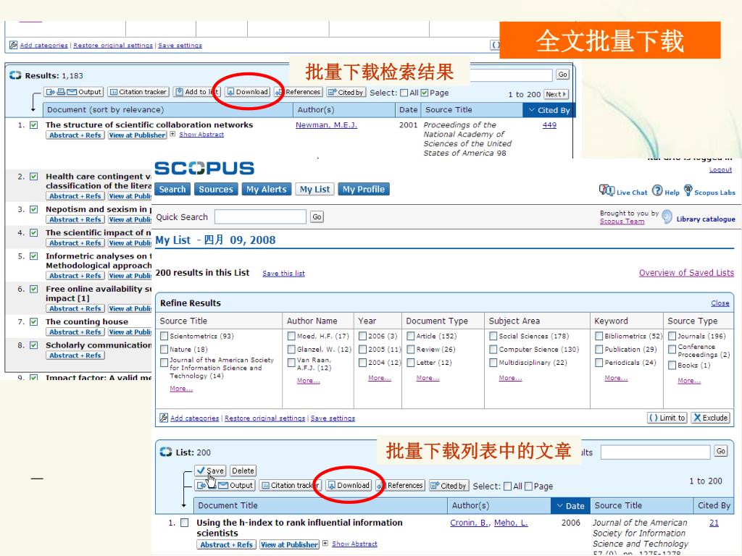The width and height of the screenshot is (742, 556).
Task: Sort results by Cited By header
Action: click(549, 110)
